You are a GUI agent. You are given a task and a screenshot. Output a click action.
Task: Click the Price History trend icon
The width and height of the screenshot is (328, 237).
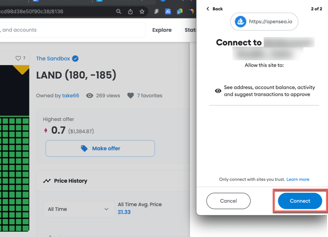47,181
